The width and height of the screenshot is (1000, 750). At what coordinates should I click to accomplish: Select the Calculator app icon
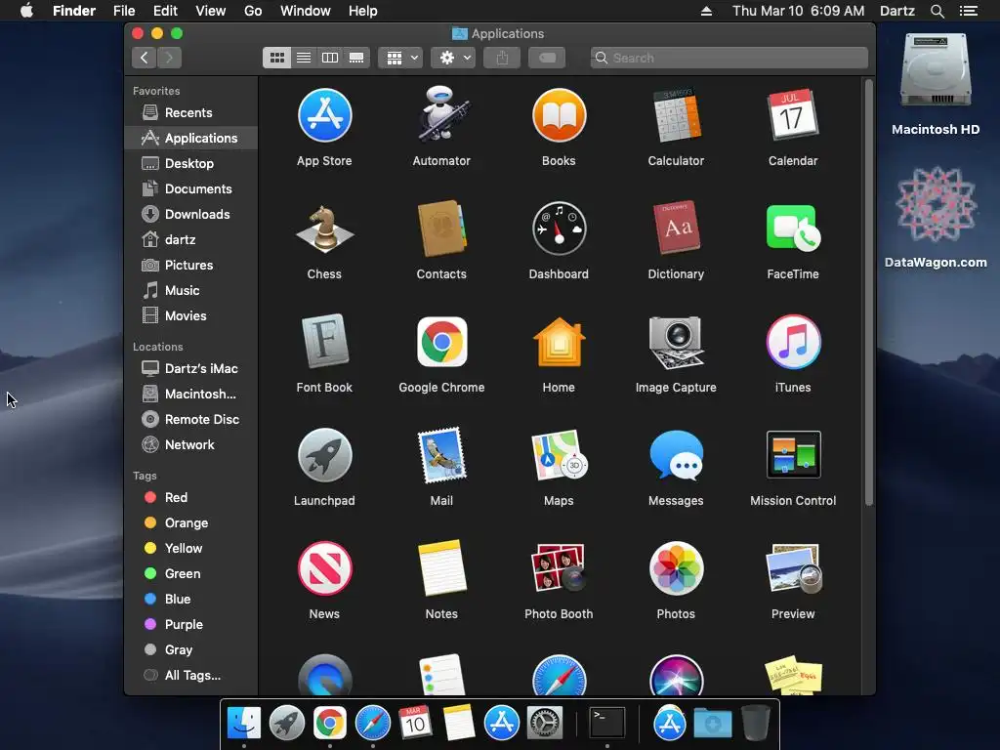tap(676, 115)
